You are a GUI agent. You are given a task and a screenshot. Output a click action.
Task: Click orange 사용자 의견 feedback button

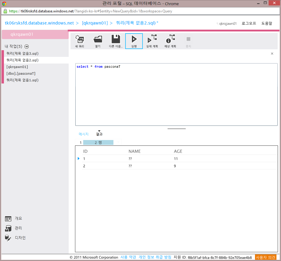click(x=265, y=257)
